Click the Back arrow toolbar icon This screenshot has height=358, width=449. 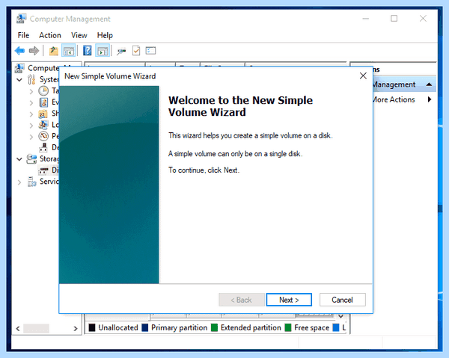[19, 51]
